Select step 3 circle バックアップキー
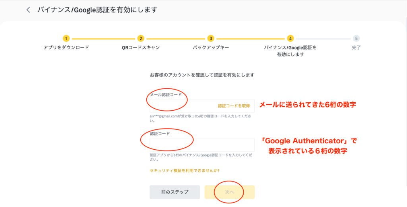Screen dimensions: 407x207 coord(211,39)
